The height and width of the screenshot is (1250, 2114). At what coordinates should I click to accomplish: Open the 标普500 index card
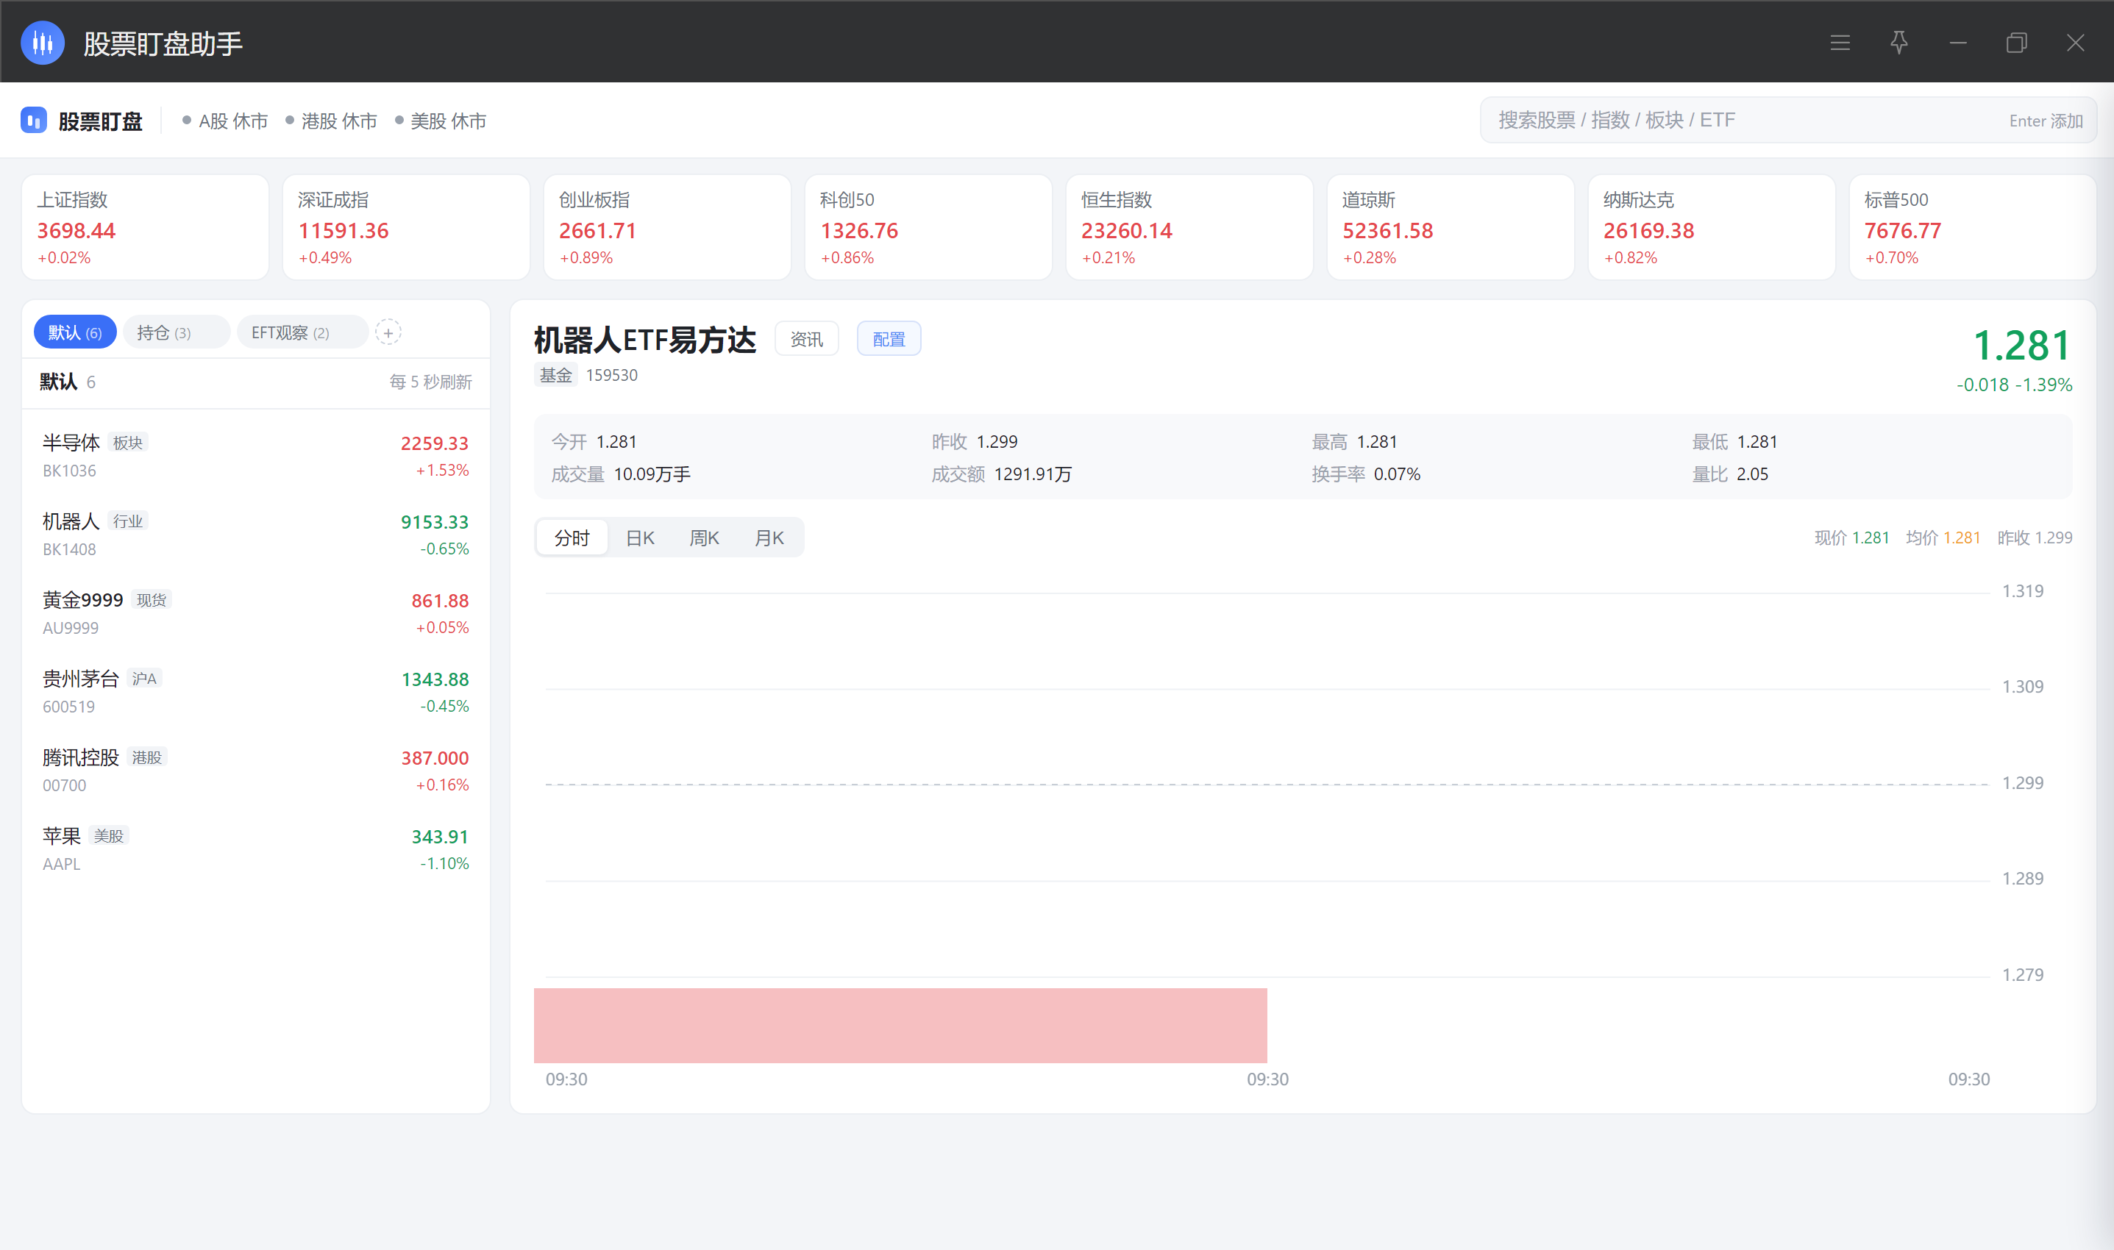tap(1973, 227)
